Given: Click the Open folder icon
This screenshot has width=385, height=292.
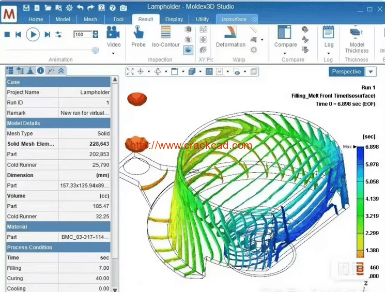Looking at the screenshot, I should (x=48, y=8).
